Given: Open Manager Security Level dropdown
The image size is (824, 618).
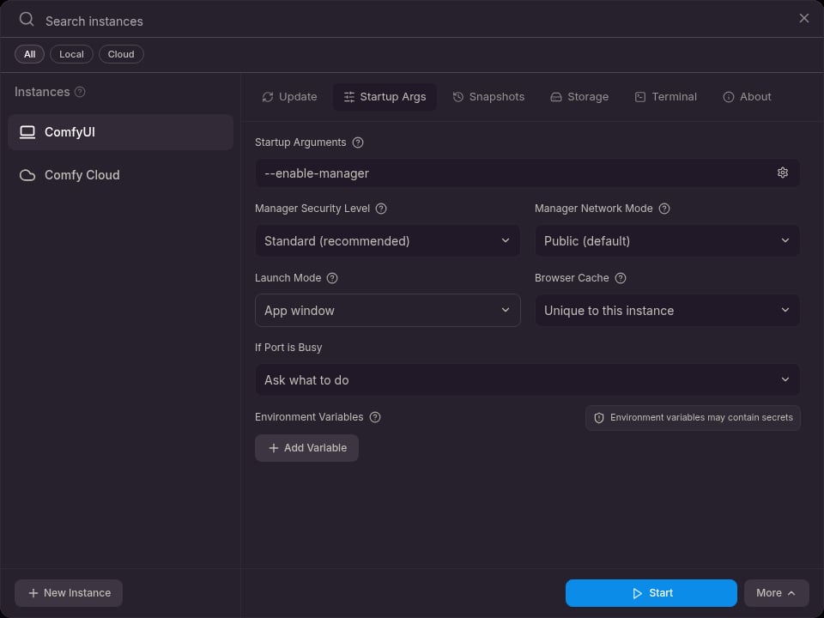Looking at the screenshot, I should click(387, 240).
